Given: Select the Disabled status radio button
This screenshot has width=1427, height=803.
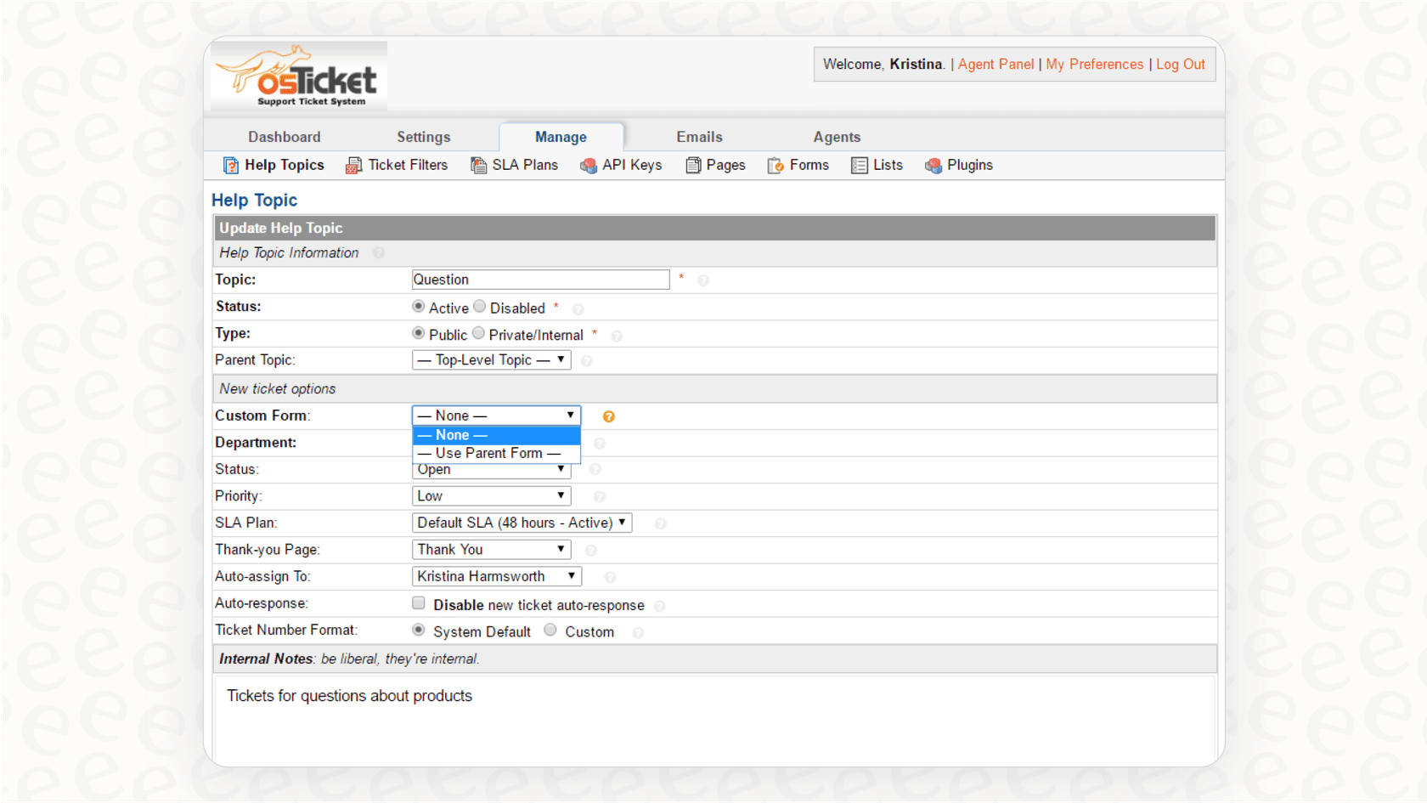Looking at the screenshot, I should (479, 306).
